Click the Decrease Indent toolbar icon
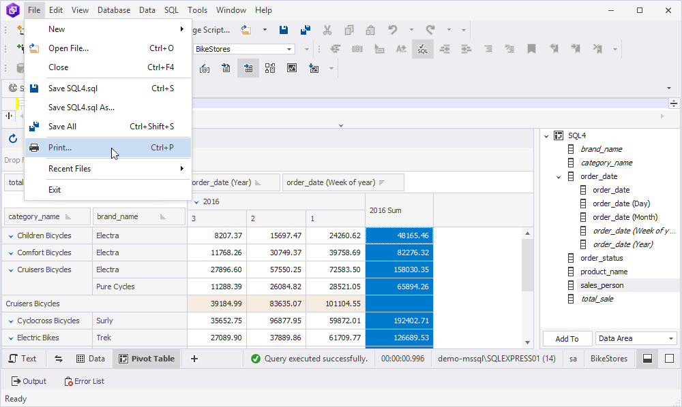The height and width of the screenshot is (407, 682). click(445, 49)
